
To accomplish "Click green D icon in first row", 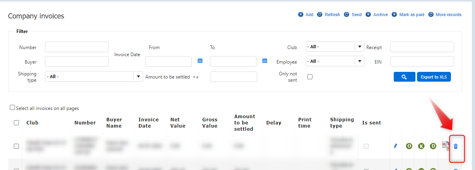I will 433,146.
